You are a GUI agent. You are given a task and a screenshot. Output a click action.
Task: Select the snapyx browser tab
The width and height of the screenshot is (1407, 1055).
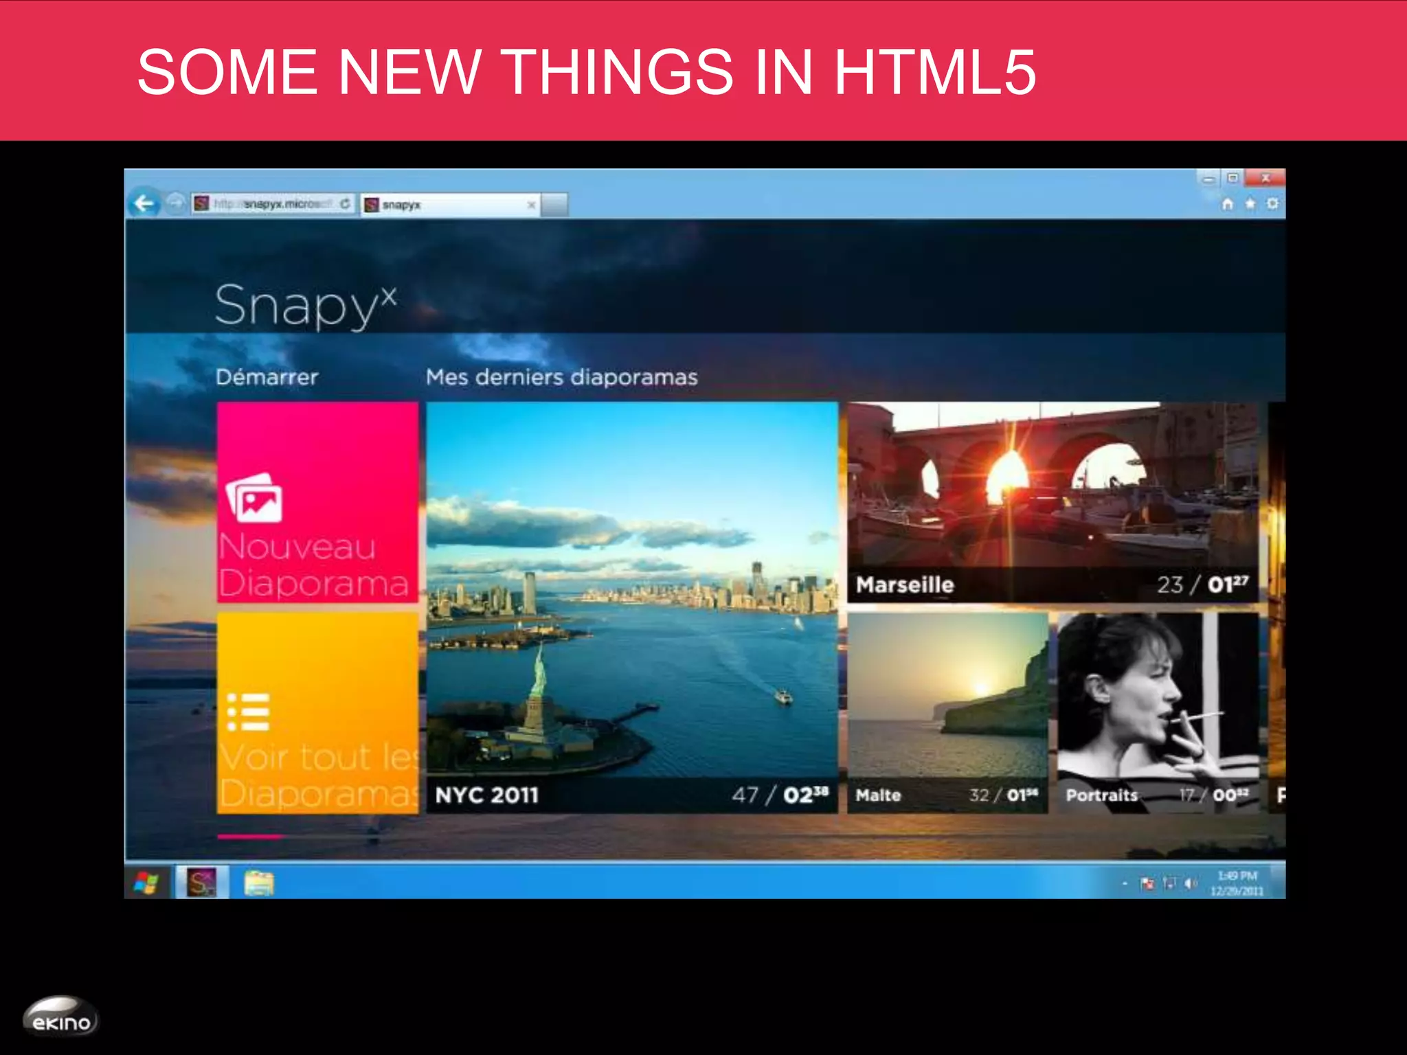click(x=450, y=205)
